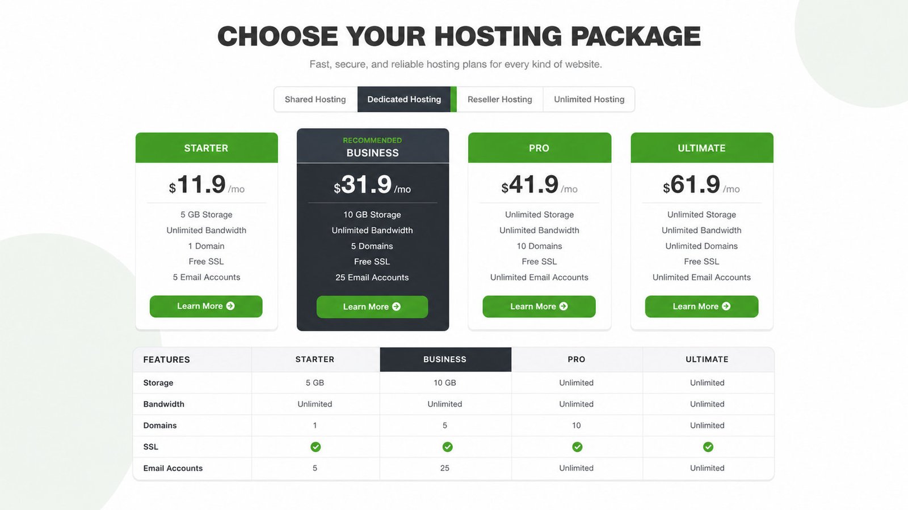Click the STARTER table column header
Viewport: 908px width, 510px height.
click(315, 359)
